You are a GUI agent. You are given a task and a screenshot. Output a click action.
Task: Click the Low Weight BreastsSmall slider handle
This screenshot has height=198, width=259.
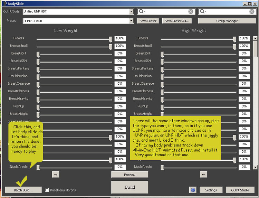(111, 47)
